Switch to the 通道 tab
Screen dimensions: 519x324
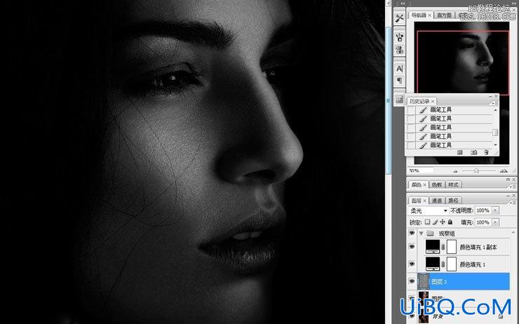(437, 201)
